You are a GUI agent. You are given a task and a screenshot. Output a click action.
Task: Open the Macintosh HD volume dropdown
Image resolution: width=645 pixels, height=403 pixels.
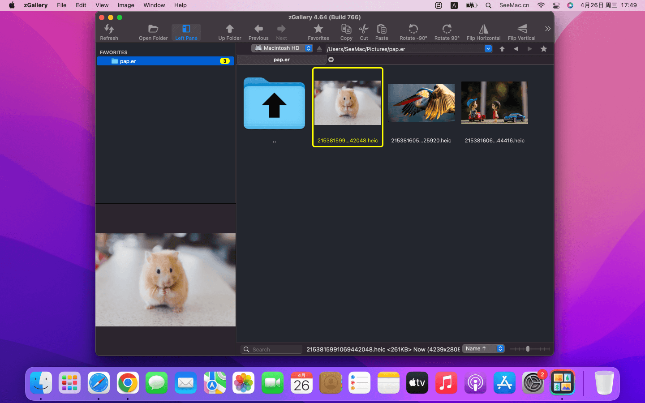point(282,48)
